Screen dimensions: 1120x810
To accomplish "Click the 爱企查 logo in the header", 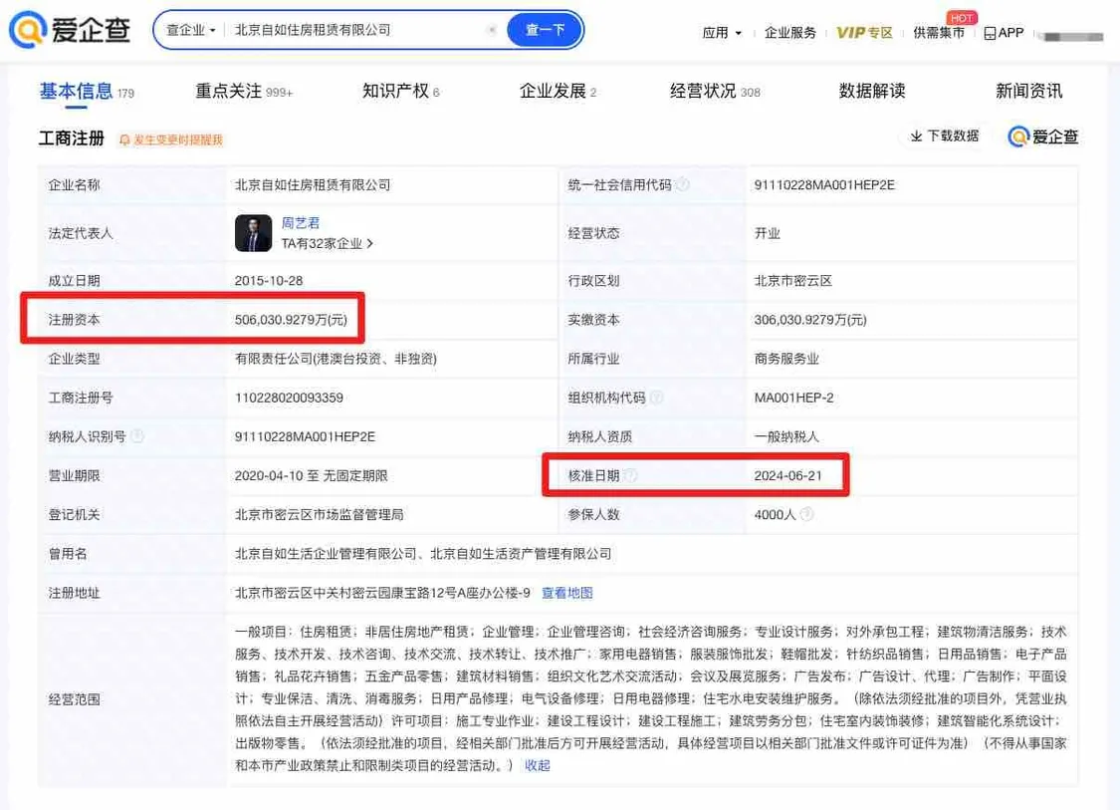I will (70, 29).
